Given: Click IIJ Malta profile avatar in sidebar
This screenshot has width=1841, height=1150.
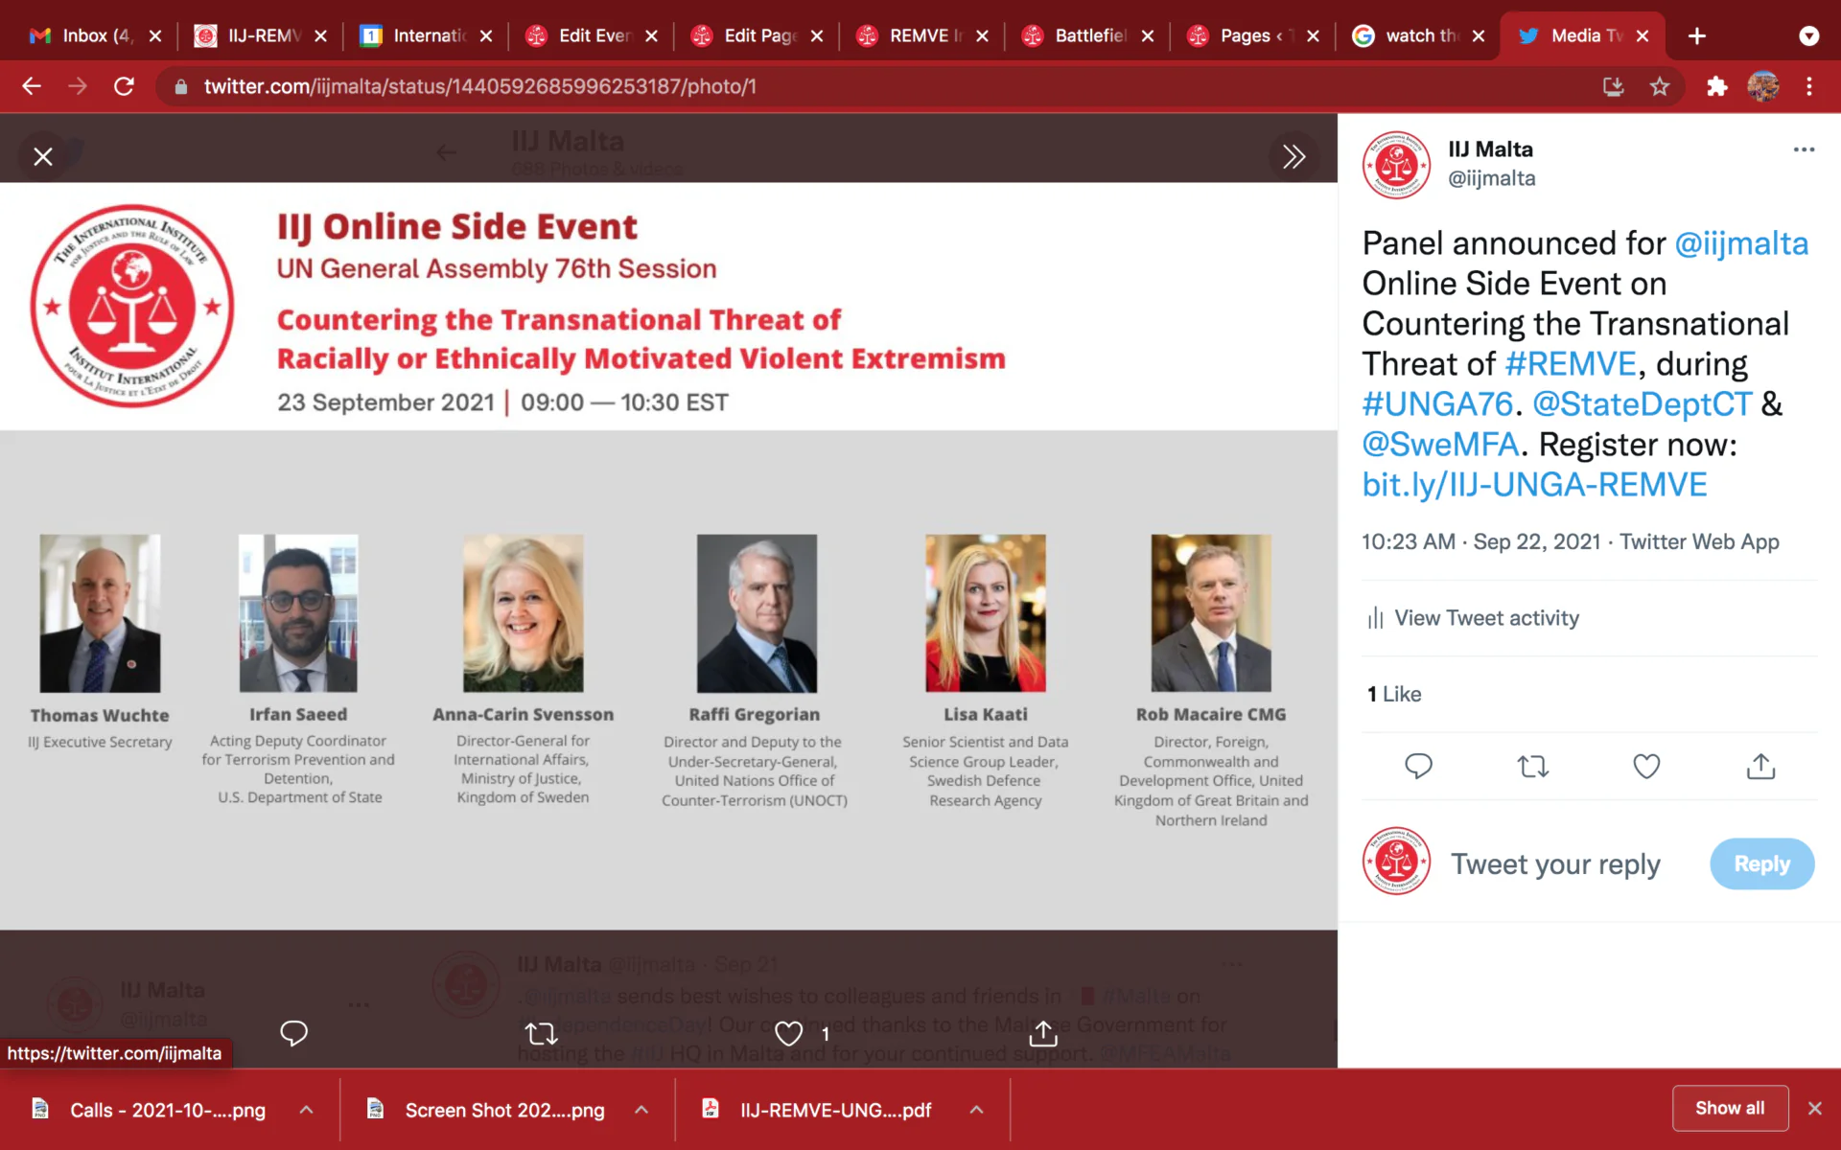Looking at the screenshot, I should click(x=1396, y=165).
